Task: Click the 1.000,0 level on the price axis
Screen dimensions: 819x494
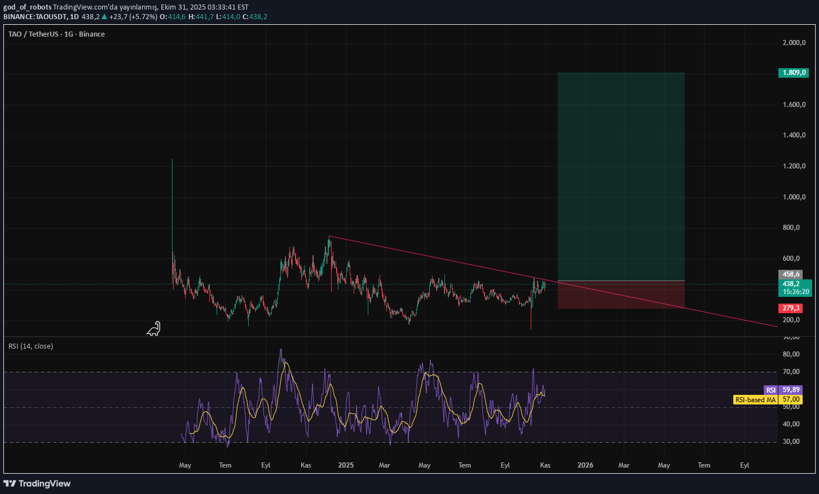Action: 794,197
